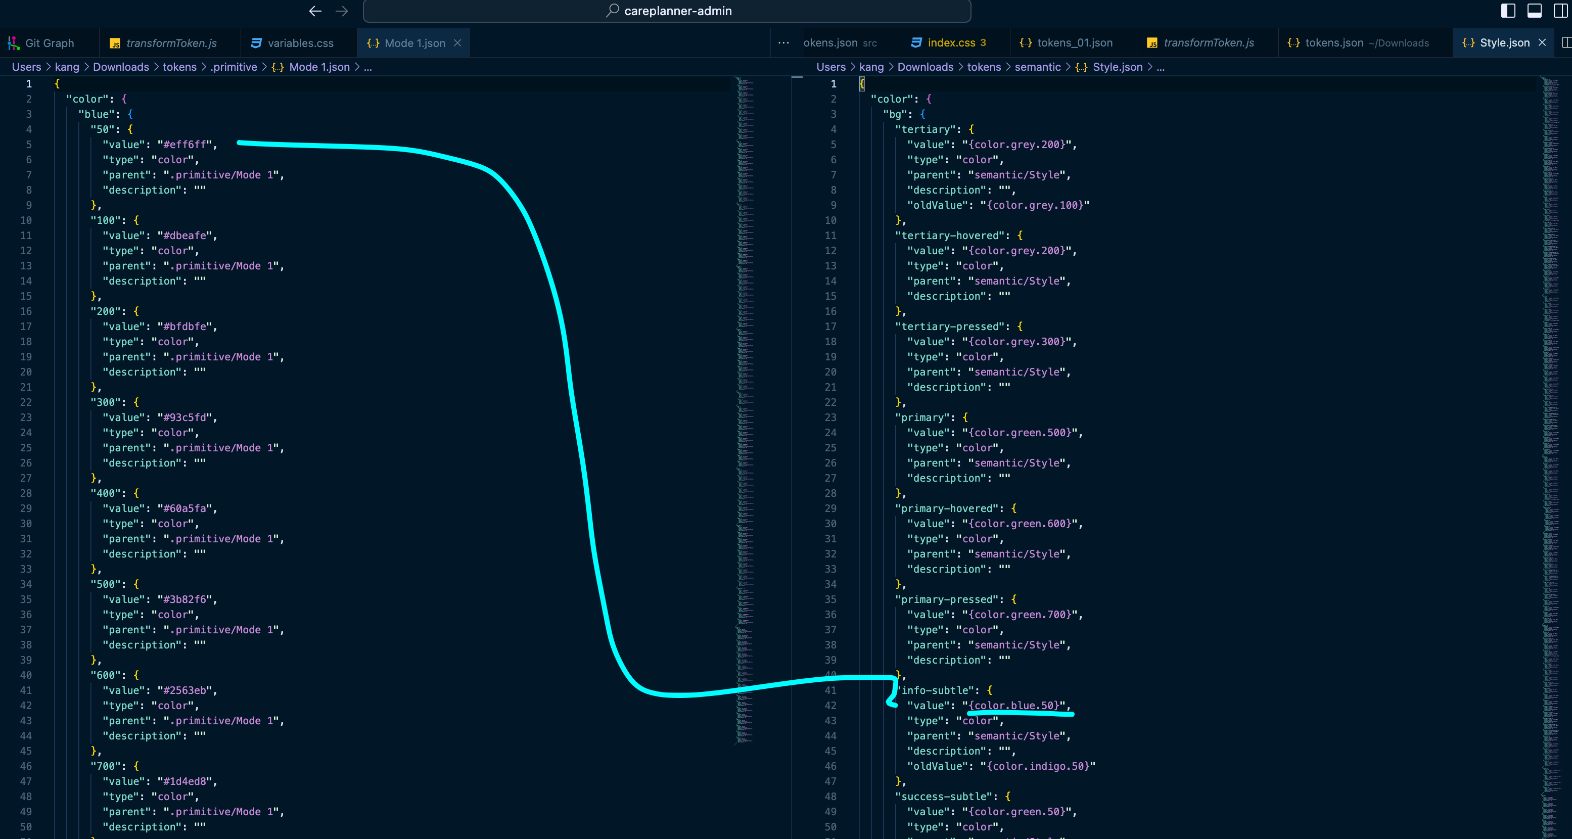Click JS icon on right transformToken.js tab
The width and height of the screenshot is (1572, 839).
click(1152, 43)
